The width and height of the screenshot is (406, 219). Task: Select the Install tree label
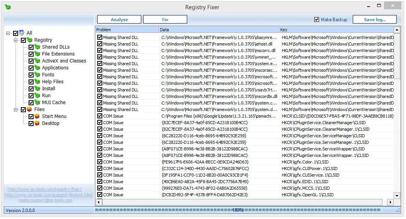click(48, 89)
